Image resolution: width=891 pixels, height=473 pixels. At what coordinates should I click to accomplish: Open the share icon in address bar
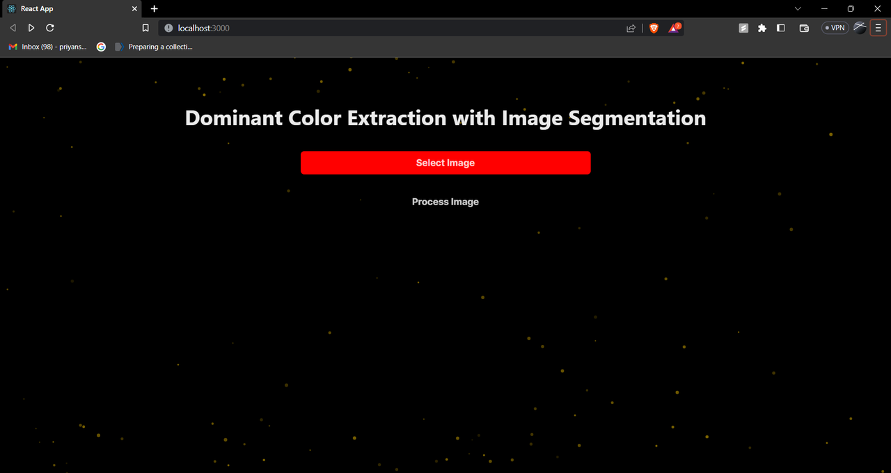pyautogui.click(x=631, y=28)
